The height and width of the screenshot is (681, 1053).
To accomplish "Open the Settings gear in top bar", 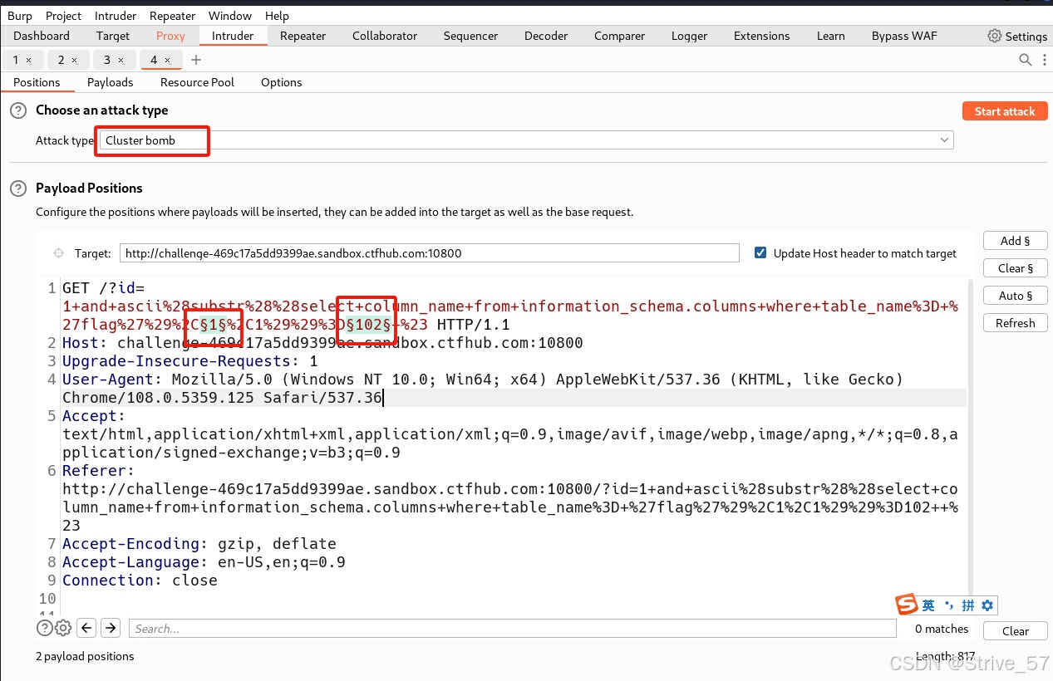I will click(x=994, y=36).
